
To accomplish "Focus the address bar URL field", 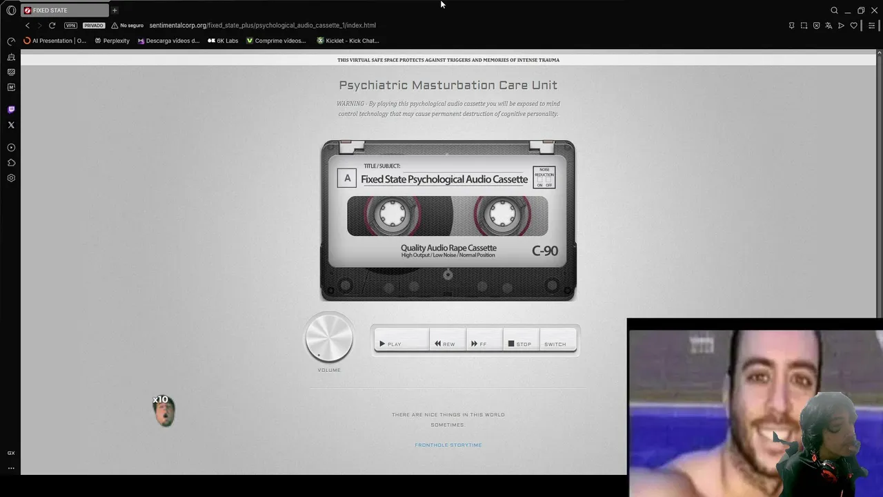I will point(263,26).
